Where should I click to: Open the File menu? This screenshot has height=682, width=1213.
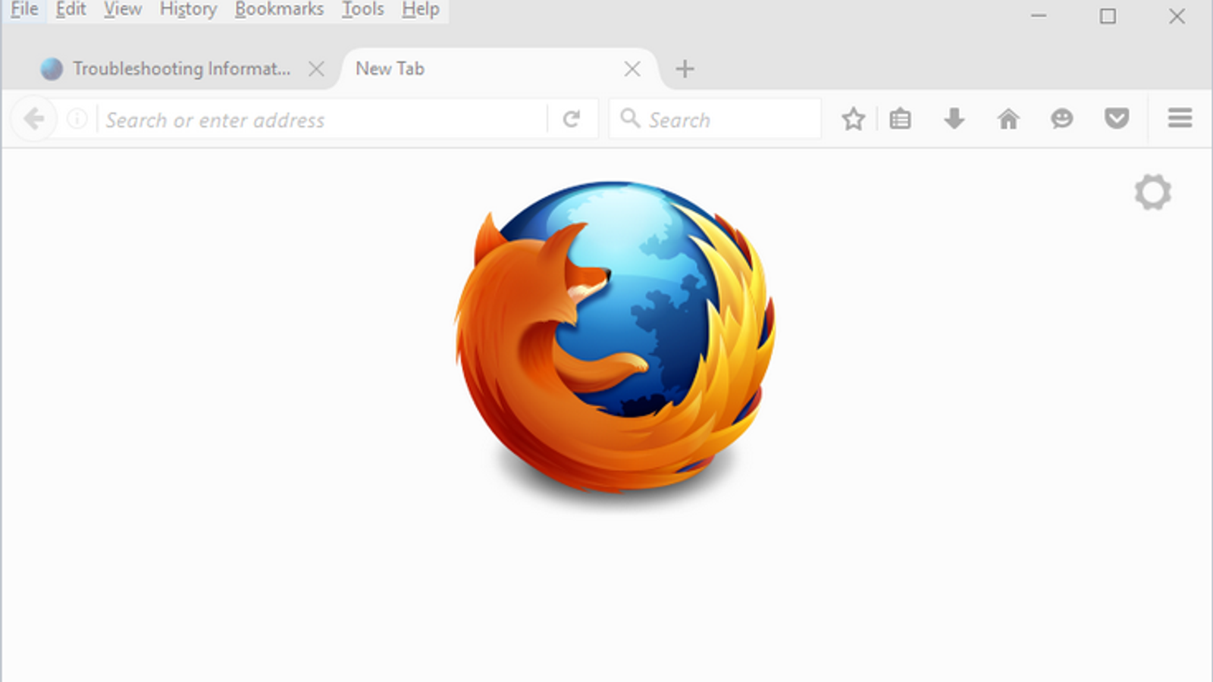25,10
